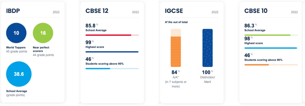Click the 100% Distinction/Merit figure
The height and width of the screenshot is (106, 305).
[208, 72]
